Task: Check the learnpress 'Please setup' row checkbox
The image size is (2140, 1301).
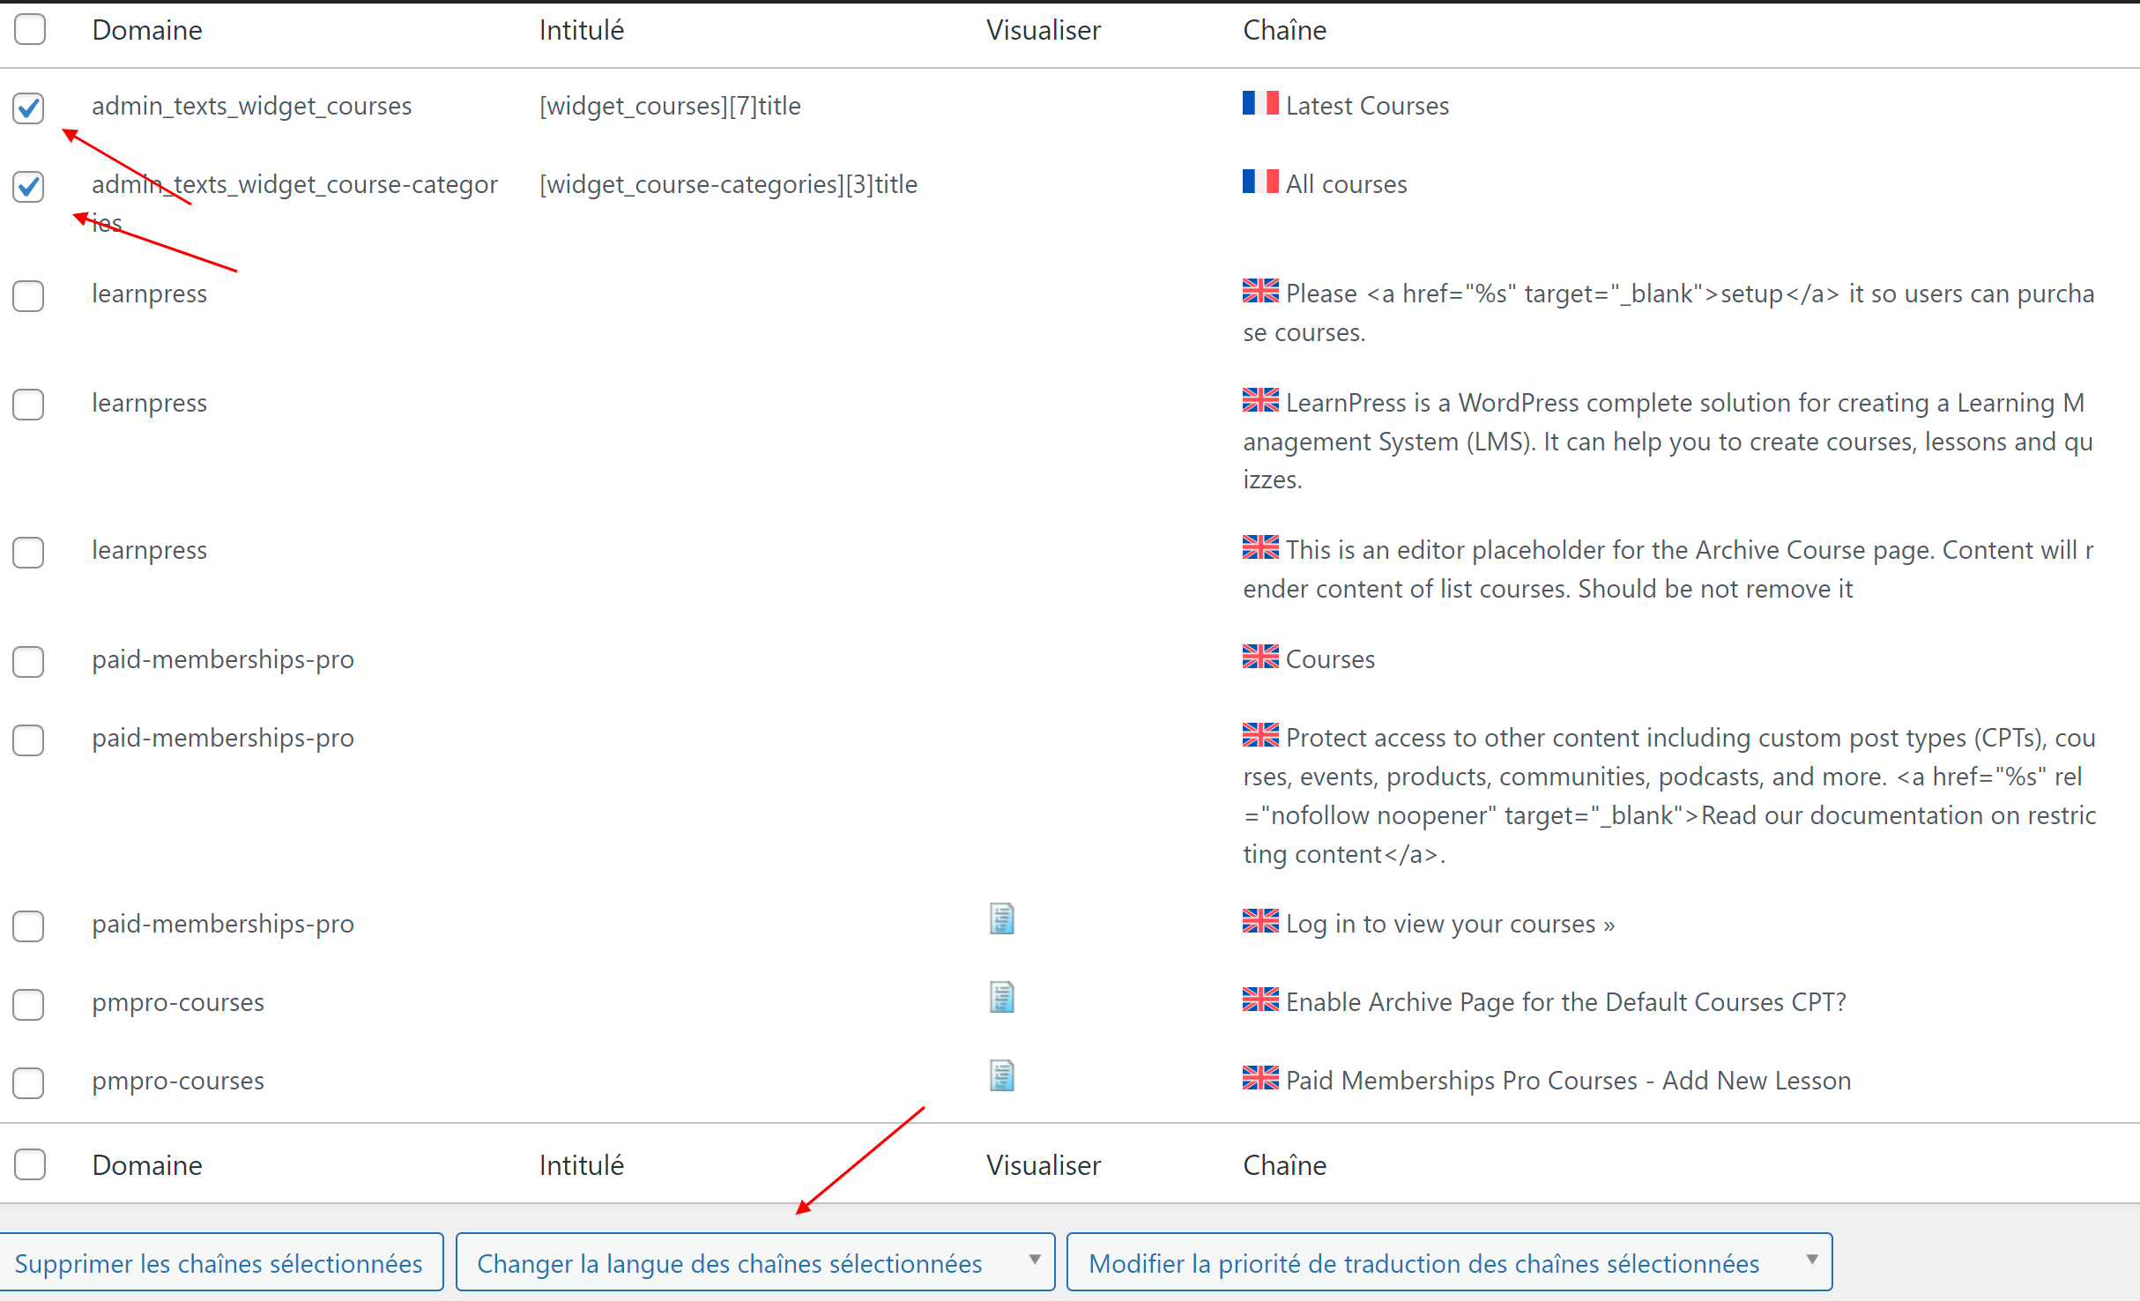Action: (x=29, y=295)
